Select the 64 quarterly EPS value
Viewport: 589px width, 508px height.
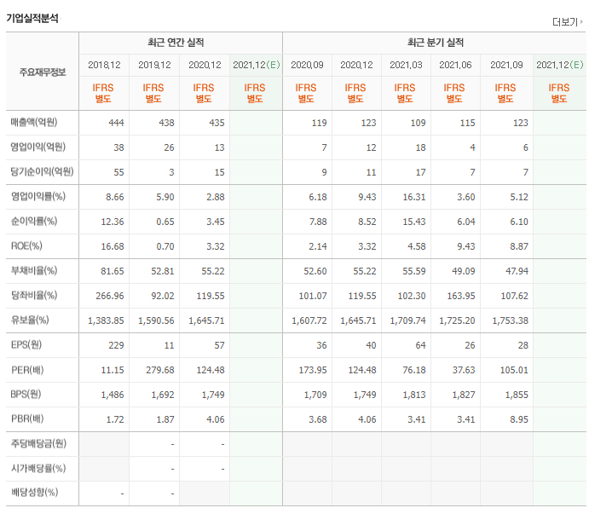pos(420,345)
